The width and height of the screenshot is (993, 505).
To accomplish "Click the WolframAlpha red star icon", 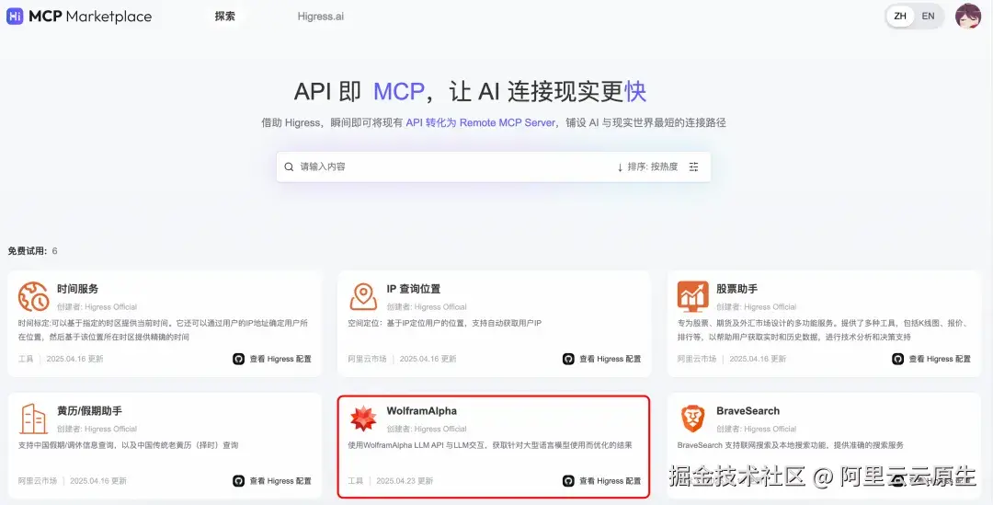I will coord(363,419).
